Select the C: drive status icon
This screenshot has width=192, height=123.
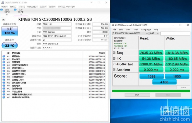point(2,10)
